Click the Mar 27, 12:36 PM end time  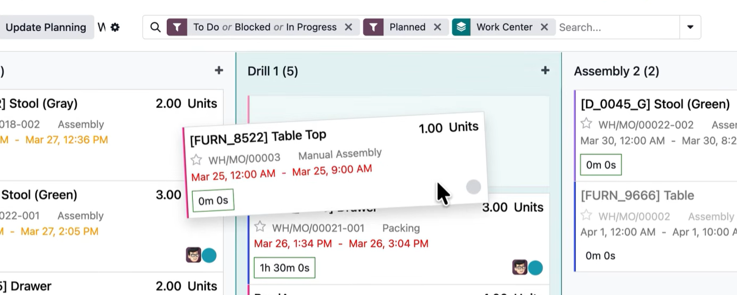(x=67, y=140)
